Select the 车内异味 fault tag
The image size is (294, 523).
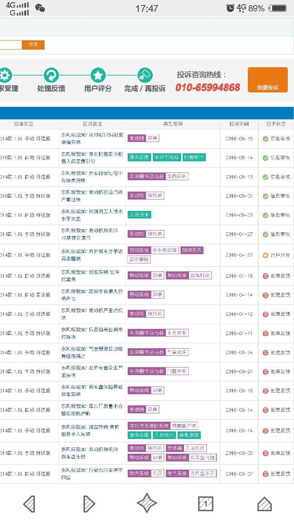[x=177, y=176]
